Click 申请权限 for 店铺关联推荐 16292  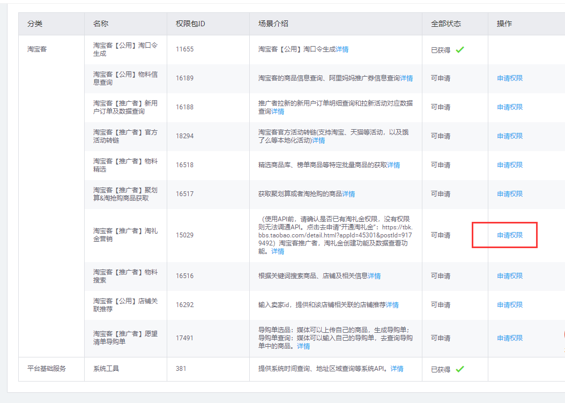[x=509, y=305]
